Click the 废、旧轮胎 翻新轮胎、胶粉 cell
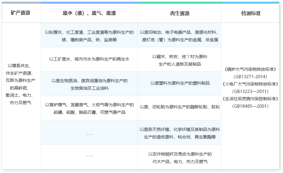Viewport: 283px width, 173px height. 180,108
